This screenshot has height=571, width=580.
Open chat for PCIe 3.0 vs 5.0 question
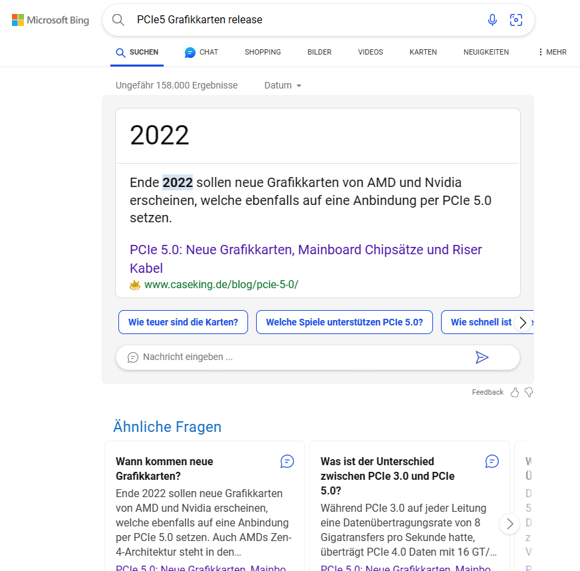492,461
